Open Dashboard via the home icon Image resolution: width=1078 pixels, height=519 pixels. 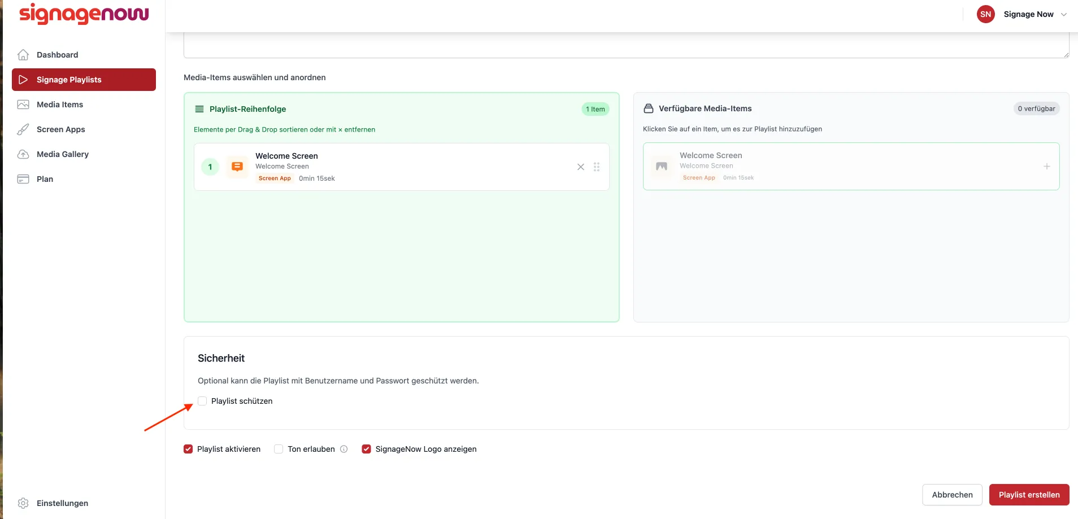(23, 55)
